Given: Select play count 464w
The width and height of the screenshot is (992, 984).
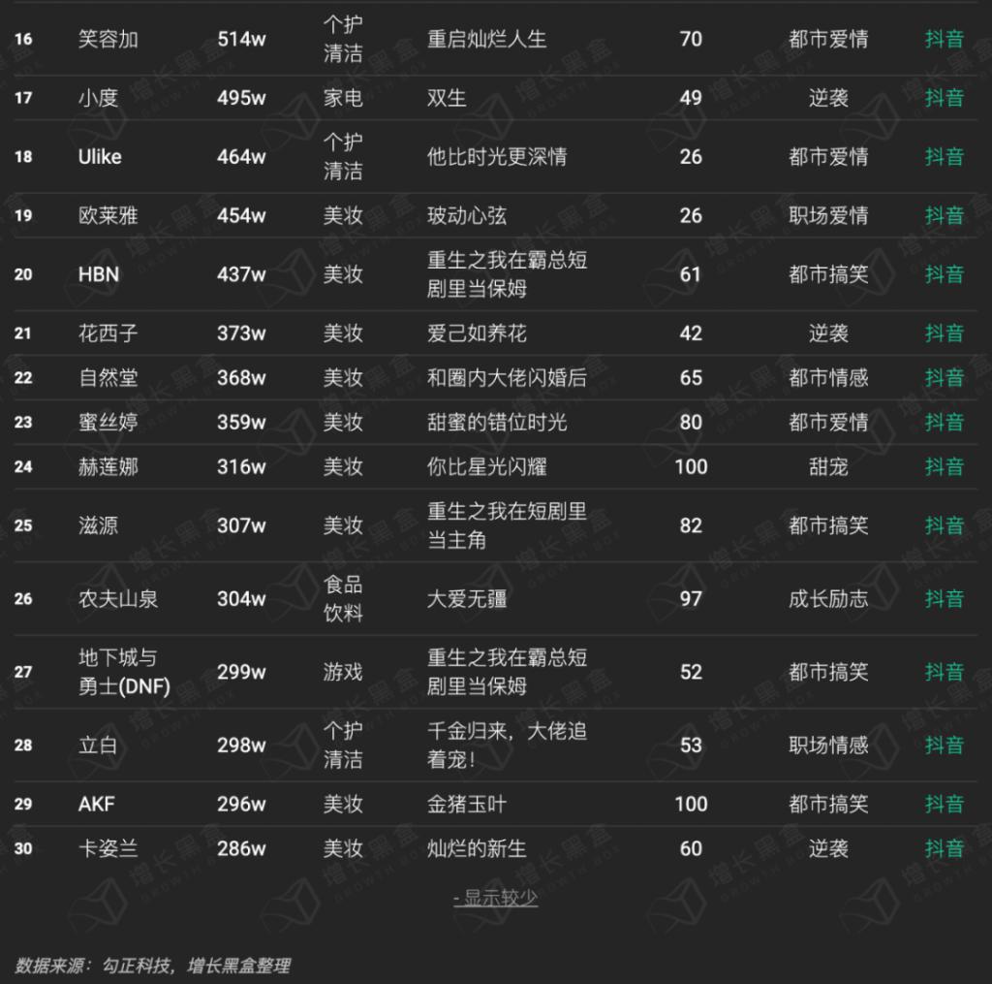Looking at the screenshot, I should click(241, 156).
